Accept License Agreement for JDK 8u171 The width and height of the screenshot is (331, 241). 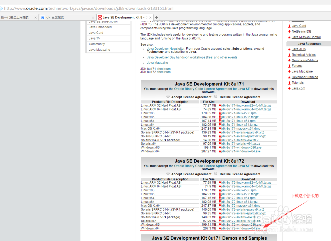click(168, 96)
